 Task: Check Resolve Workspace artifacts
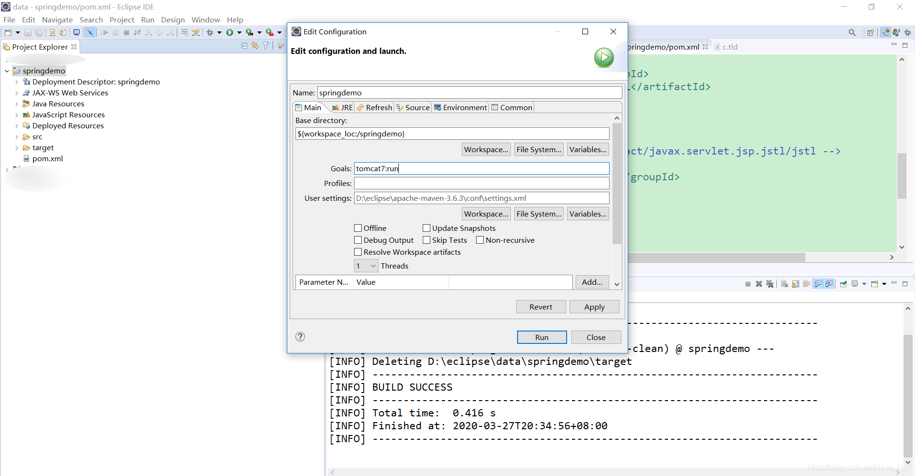pyautogui.click(x=358, y=252)
